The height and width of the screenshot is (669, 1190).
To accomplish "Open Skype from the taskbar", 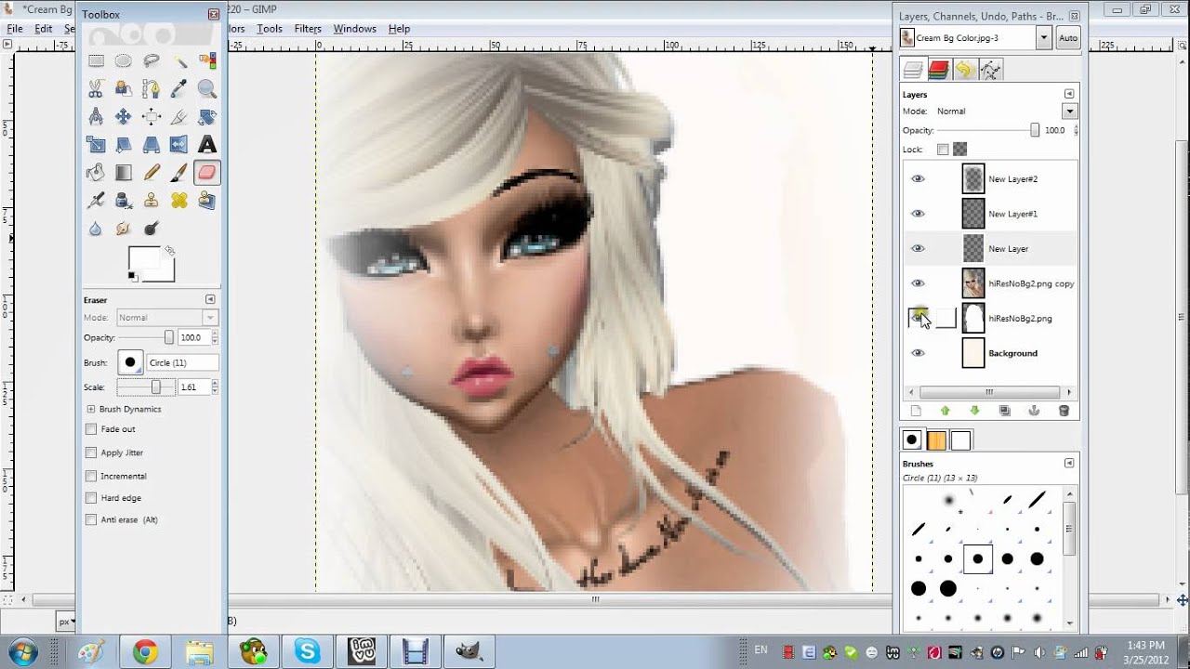I will [308, 652].
